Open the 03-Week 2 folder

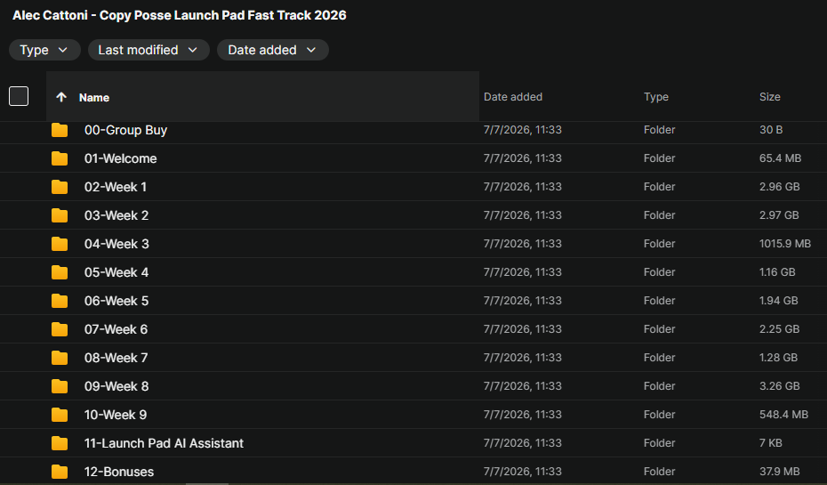(116, 215)
